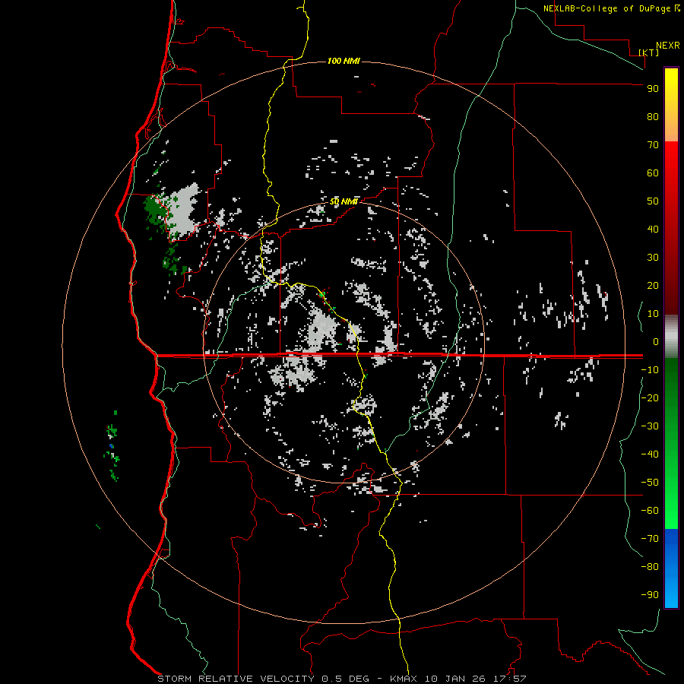Click the -90 knot scale value
Viewport: 684px width, 684px height.
(650, 594)
